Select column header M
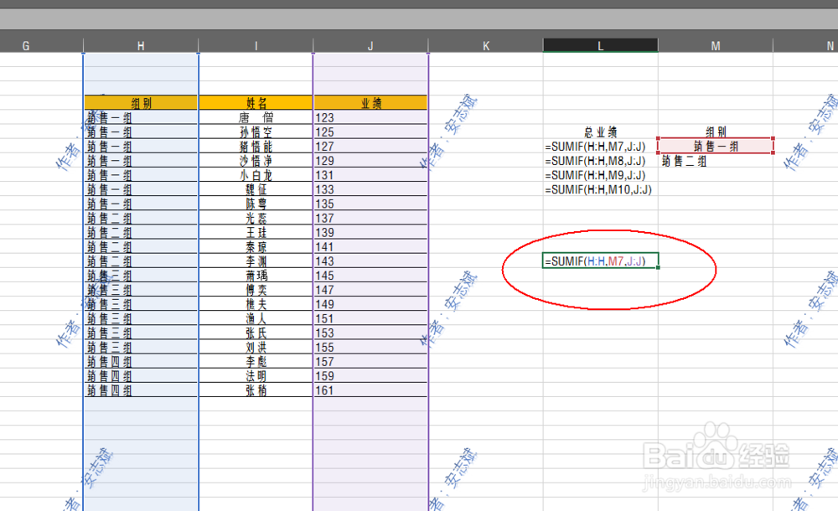The image size is (838, 511). pyautogui.click(x=716, y=45)
